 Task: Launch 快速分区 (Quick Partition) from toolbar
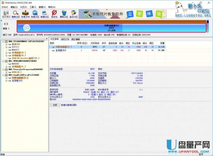coord(35,14)
